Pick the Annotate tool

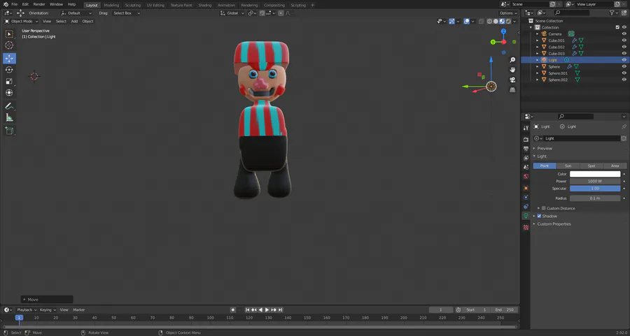pyautogui.click(x=9, y=106)
